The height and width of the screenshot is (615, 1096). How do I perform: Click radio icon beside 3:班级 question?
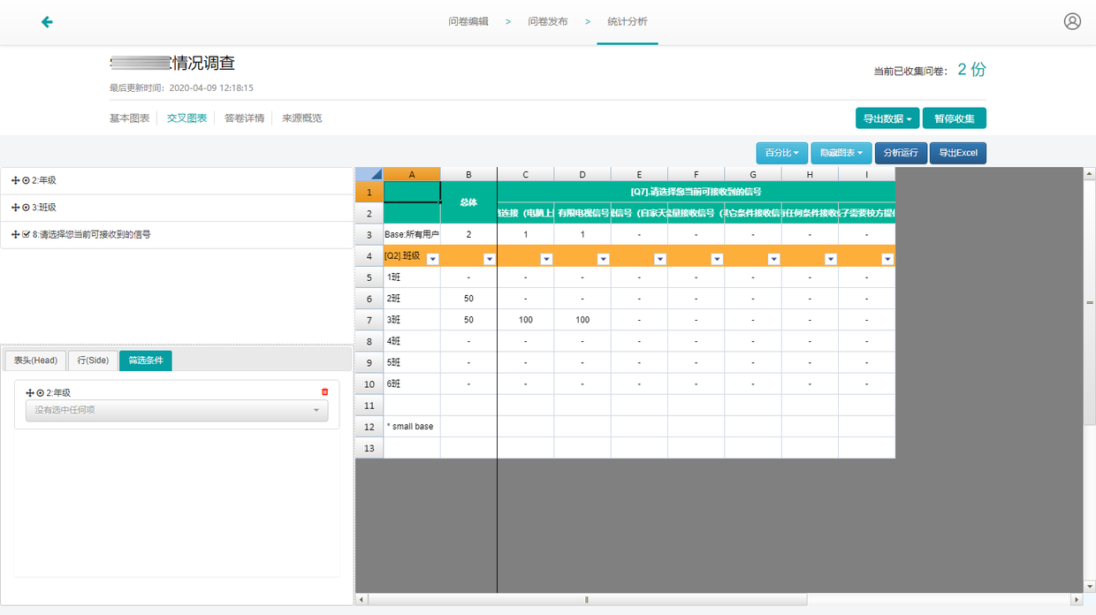27,208
